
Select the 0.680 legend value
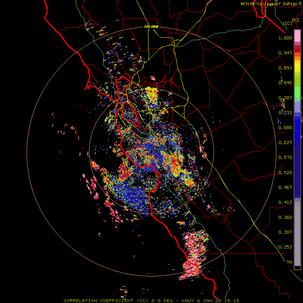pyautogui.click(x=285, y=128)
